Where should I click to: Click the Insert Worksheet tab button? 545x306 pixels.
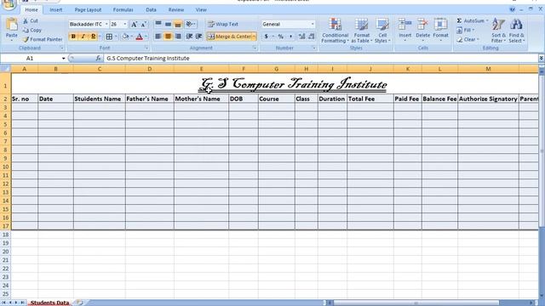tap(80, 303)
